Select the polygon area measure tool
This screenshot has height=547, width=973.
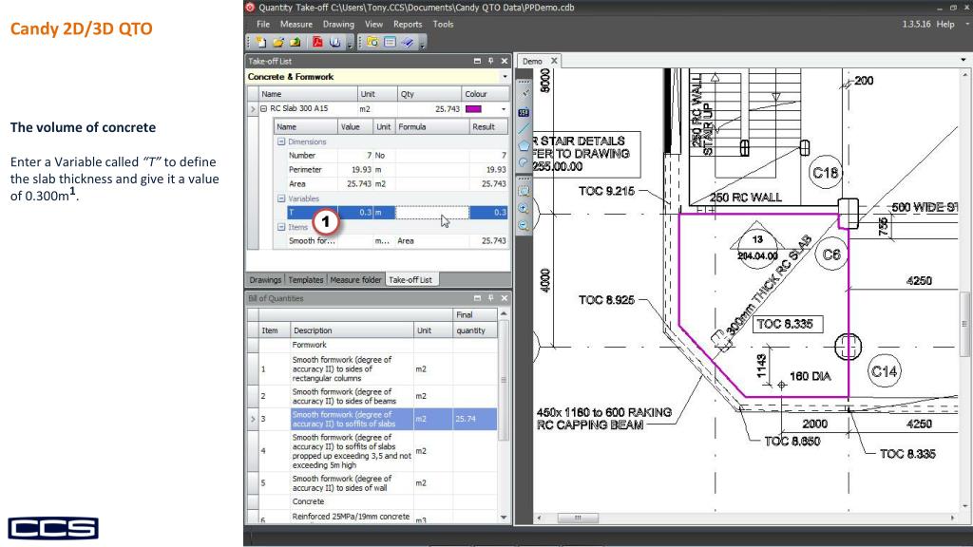[x=524, y=145]
